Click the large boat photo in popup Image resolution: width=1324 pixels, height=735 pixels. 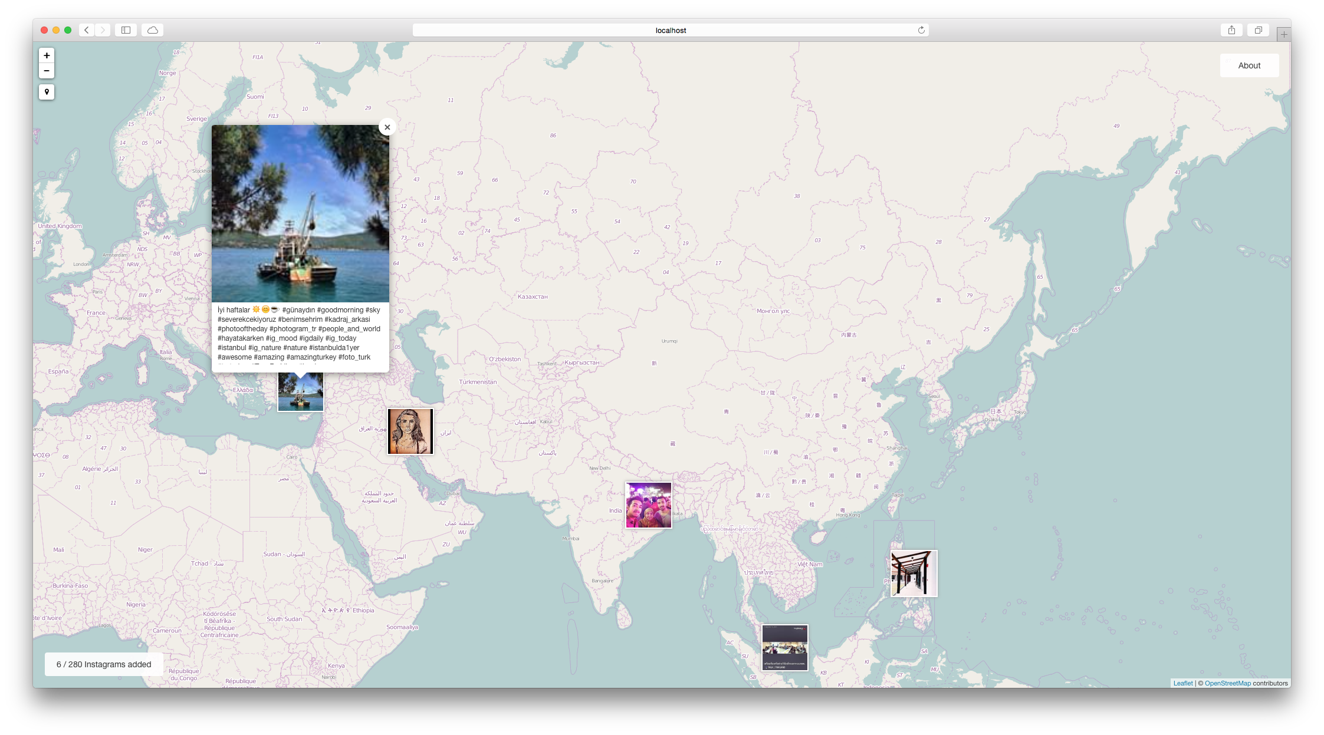coord(300,213)
